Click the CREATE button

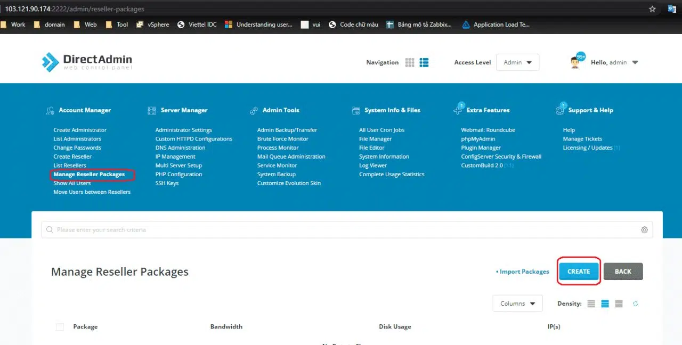click(579, 272)
